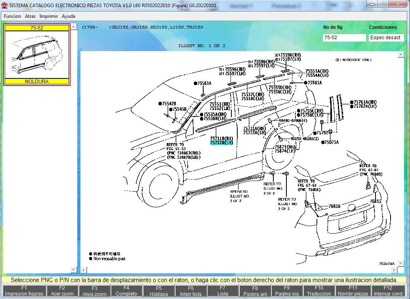Screen dimensions: 410x299
Task: Select part number 90159-40281(2)
Action: (305, 139)
